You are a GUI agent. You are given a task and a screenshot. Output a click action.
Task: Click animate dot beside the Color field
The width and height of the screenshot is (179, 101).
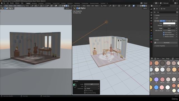pyautogui.click(x=176, y=23)
